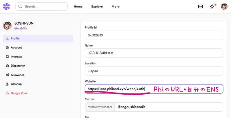Open the Explore page
This screenshot has width=231, height=118.
97,7
